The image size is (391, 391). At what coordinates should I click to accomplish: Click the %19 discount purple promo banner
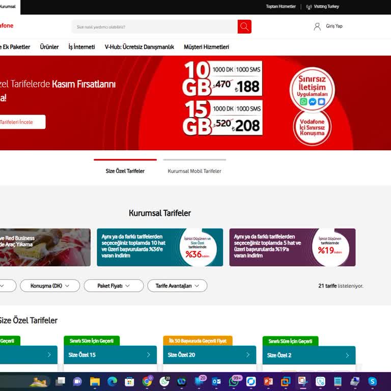293,247
